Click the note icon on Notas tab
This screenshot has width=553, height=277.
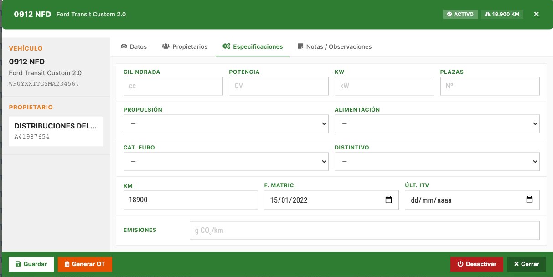click(300, 46)
